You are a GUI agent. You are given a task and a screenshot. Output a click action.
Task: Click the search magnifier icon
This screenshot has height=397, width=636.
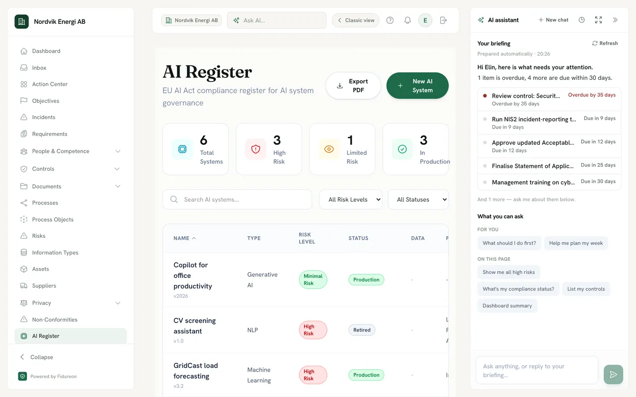pos(174,199)
